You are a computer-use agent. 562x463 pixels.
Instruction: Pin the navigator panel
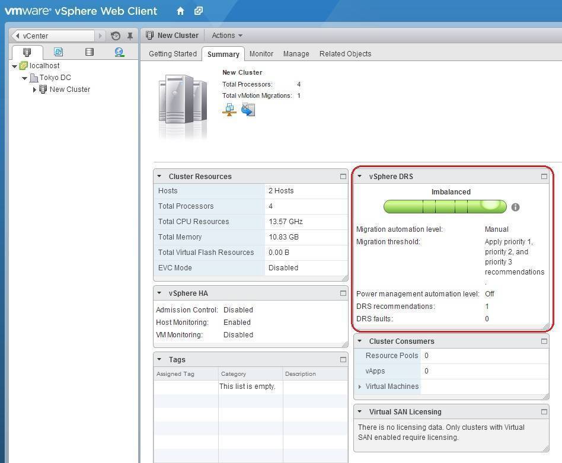[130, 36]
